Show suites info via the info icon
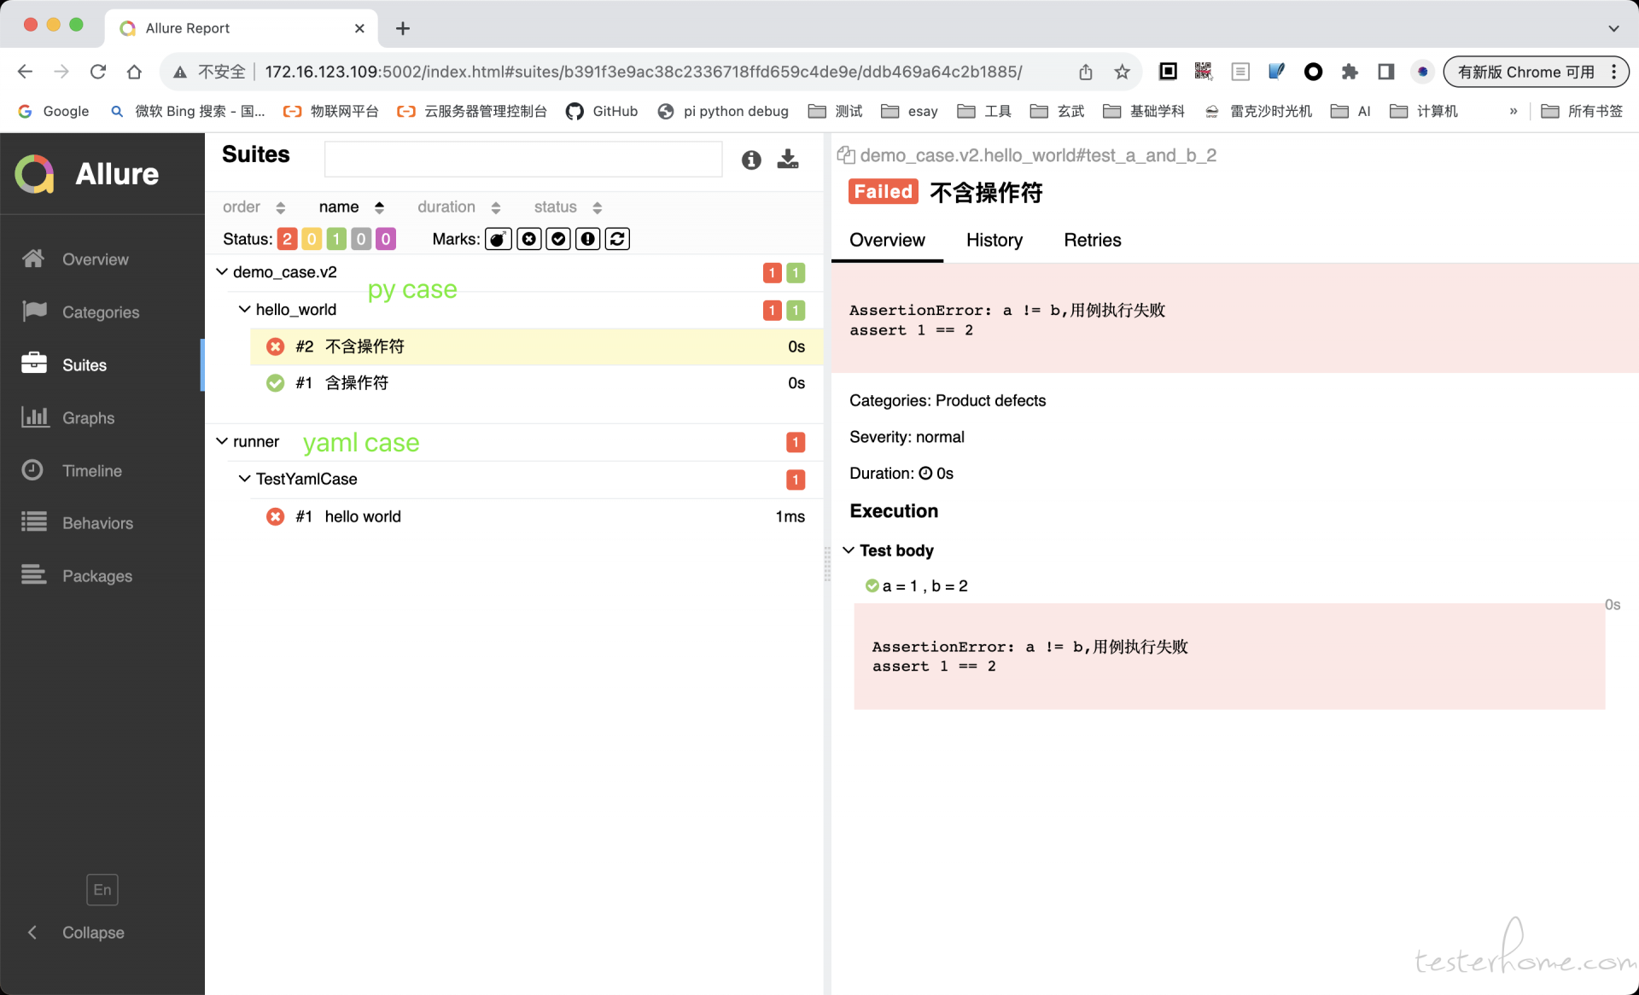The width and height of the screenshot is (1639, 995). click(751, 160)
